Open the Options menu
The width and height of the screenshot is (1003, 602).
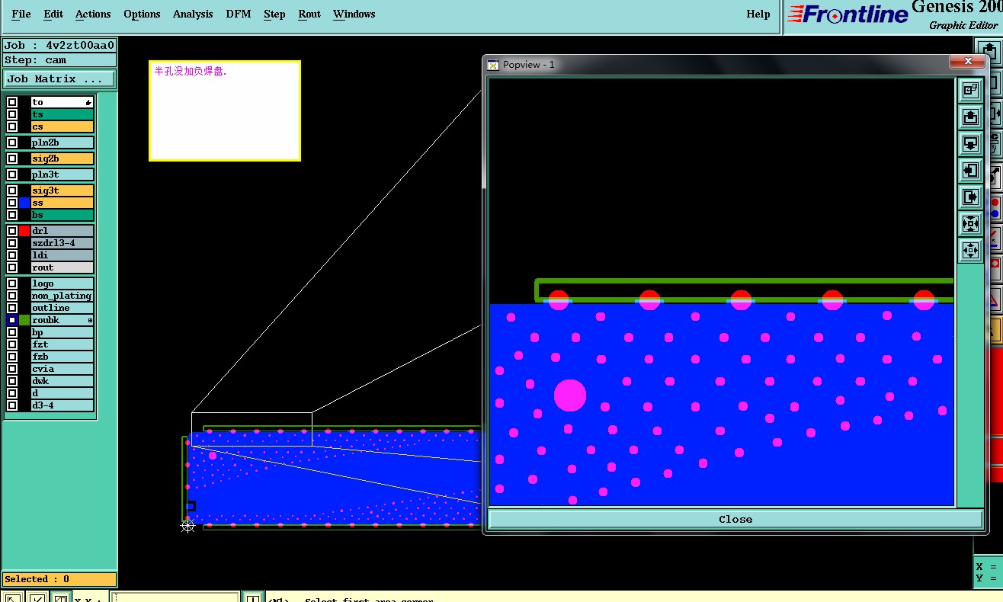point(142,14)
